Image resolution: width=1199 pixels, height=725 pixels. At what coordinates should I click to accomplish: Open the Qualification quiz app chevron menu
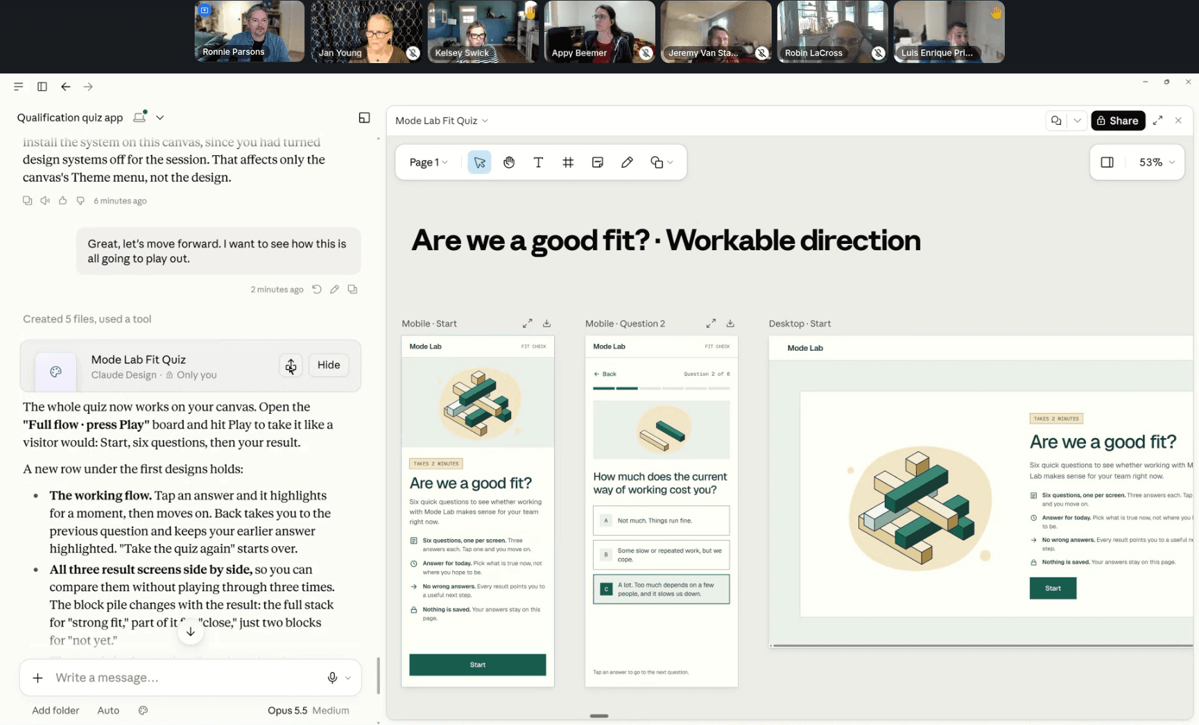point(159,118)
